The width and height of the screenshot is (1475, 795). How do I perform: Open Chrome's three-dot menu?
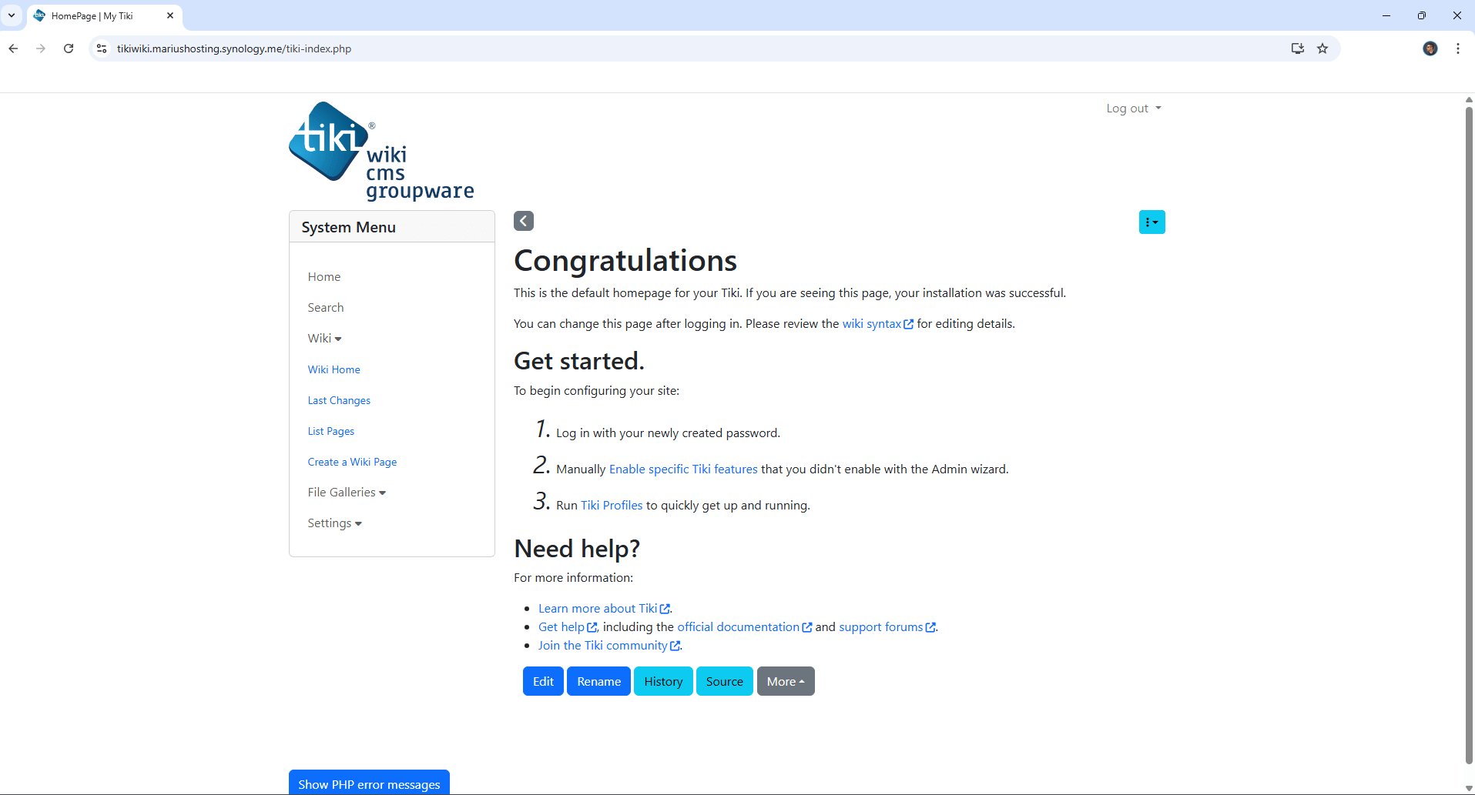point(1457,48)
